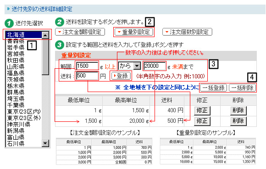This screenshot has height=169, width=266.
Task: Click 削除 for the 400 円 row
Action: point(238,110)
